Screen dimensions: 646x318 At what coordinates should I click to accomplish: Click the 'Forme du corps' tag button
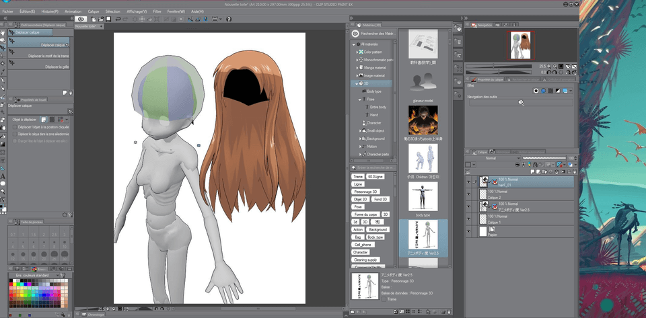(364, 214)
